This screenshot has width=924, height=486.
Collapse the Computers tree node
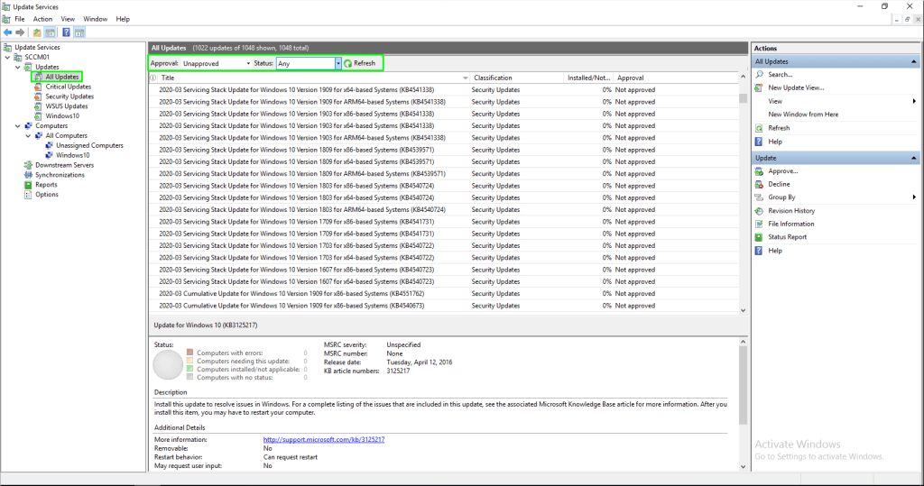click(x=18, y=126)
